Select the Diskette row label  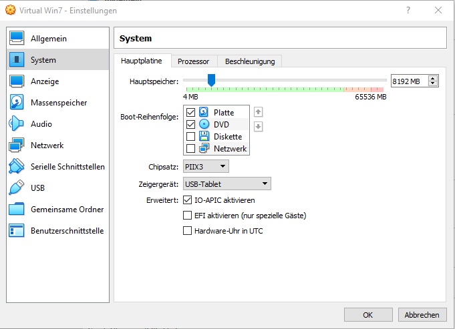tap(228, 137)
